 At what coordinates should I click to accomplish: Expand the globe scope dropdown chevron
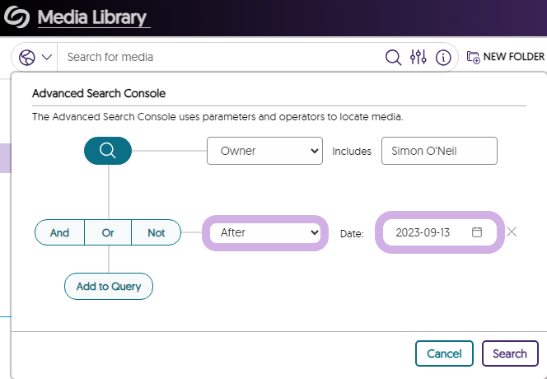(x=46, y=58)
